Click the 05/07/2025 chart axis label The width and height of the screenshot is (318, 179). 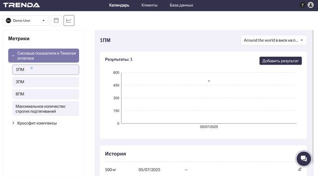(209, 127)
